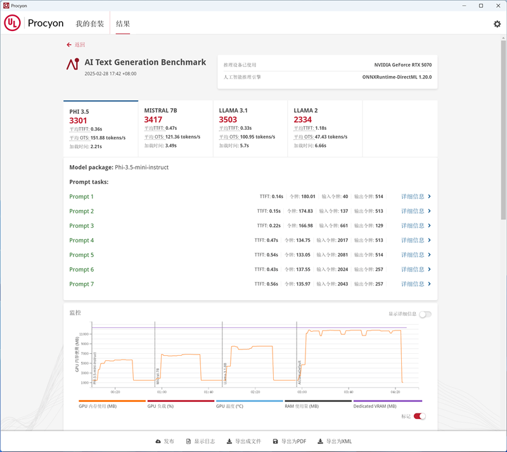Expand Prompt 4 详细信息 chevron
This screenshot has width=507, height=452.
pyautogui.click(x=430, y=241)
